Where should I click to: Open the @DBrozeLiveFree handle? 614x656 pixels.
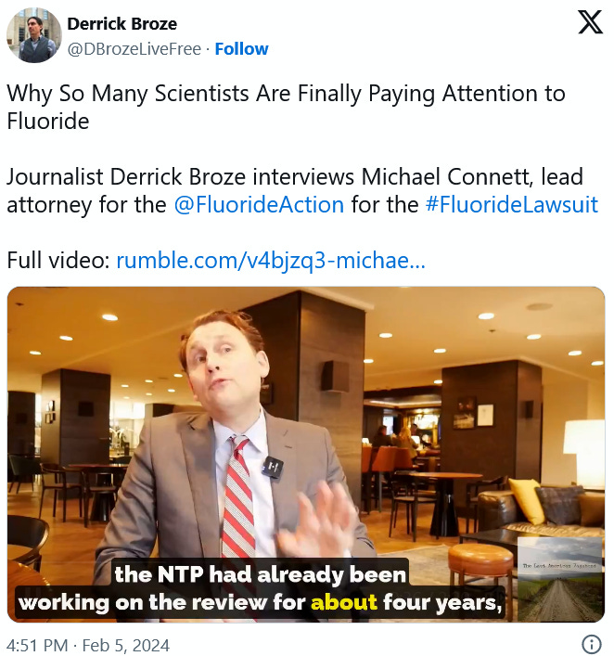[x=134, y=49]
